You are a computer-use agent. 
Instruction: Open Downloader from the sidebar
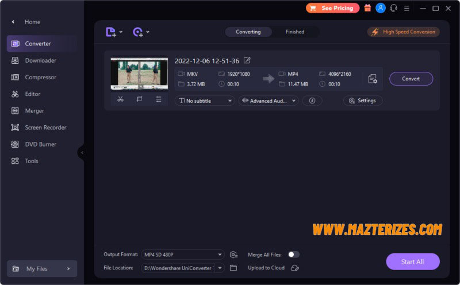point(41,60)
